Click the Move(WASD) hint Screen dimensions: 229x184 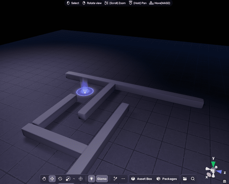[160, 3]
